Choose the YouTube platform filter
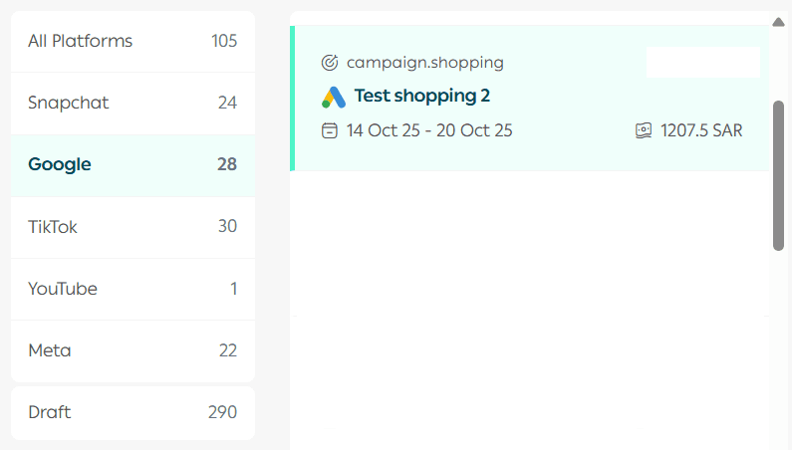The image size is (792, 450). 132,289
